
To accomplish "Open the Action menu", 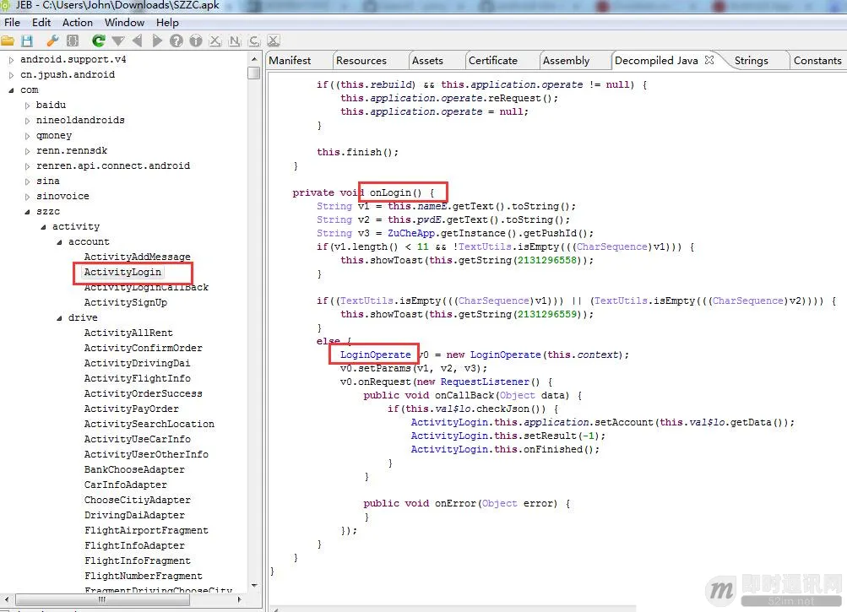I will (x=77, y=23).
